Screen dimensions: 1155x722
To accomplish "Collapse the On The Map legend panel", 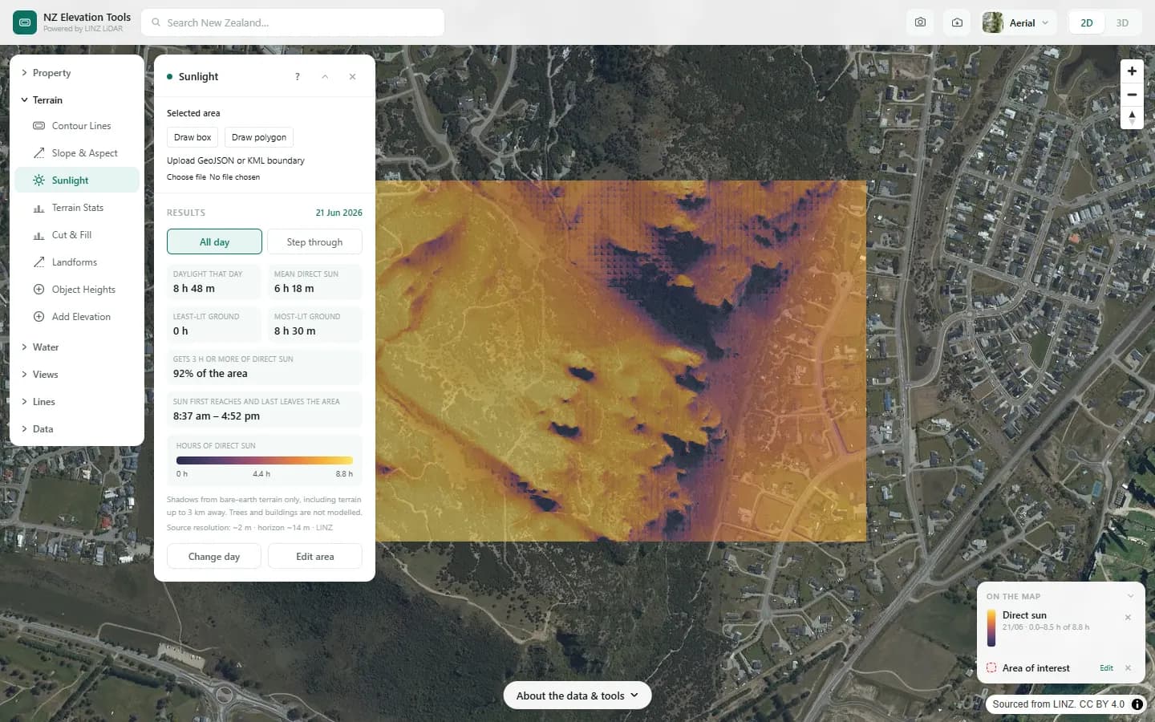I will point(1130,596).
